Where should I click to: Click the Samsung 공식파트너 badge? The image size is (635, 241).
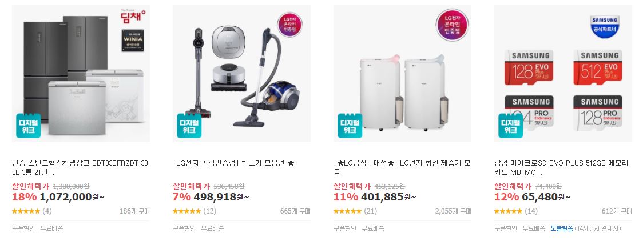[x=605, y=26]
